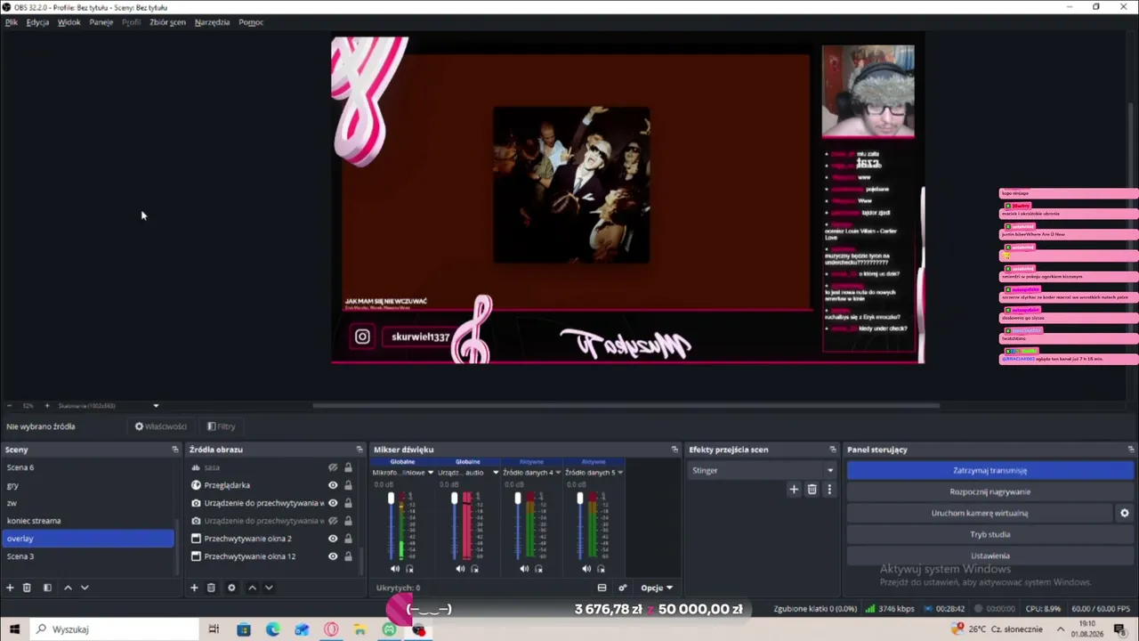The image size is (1139, 641).
Task: Toggle audio mixer layout icon
Action: (x=602, y=588)
